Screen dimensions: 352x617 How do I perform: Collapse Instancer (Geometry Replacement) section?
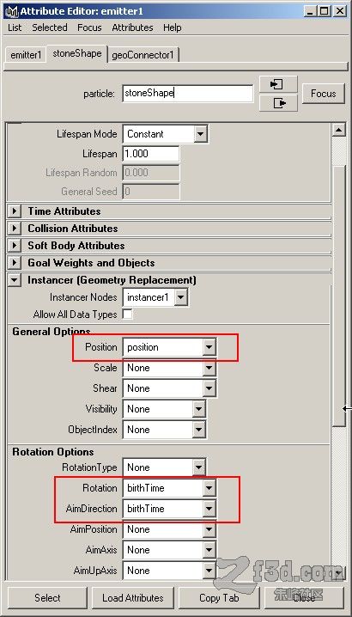click(15, 280)
